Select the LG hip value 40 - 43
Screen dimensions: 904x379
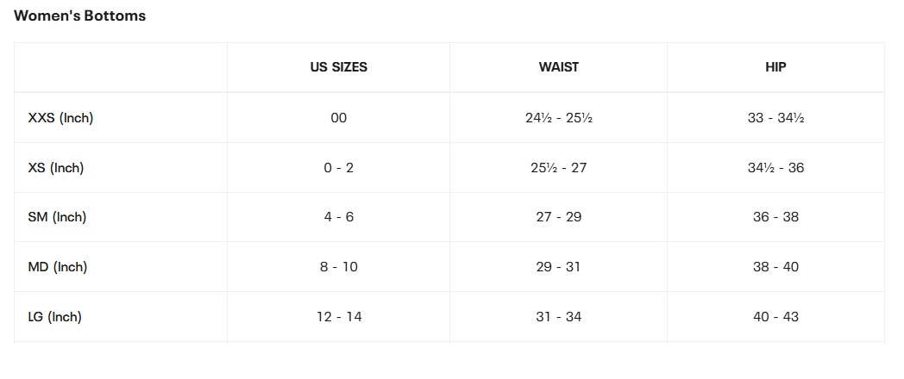click(775, 317)
